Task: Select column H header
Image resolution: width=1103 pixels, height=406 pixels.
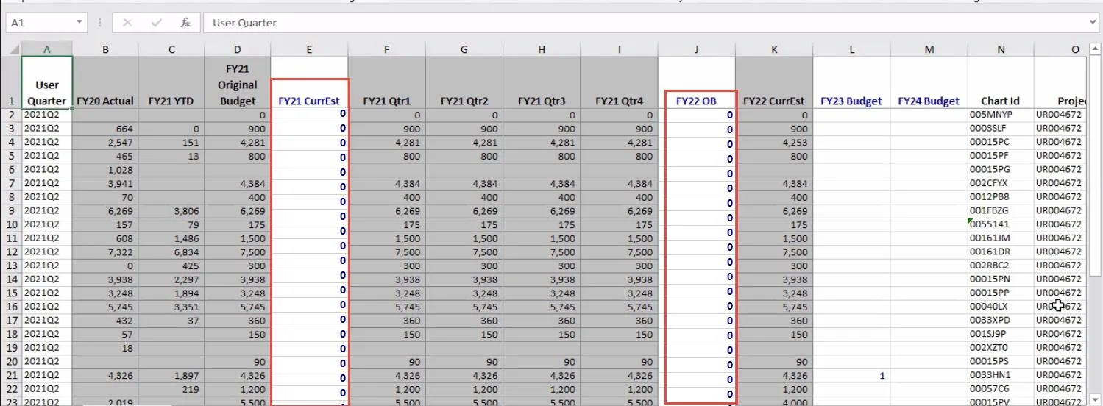Action: (x=542, y=49)
